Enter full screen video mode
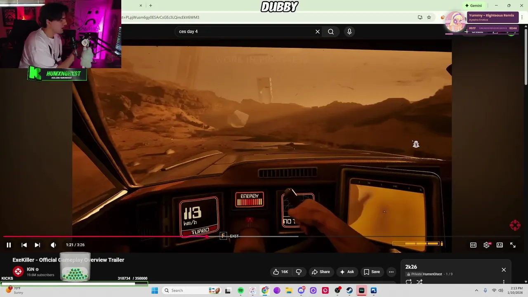The width and height of the screenshot is (528, 297). pyautogui.click(x=513, y=245)
